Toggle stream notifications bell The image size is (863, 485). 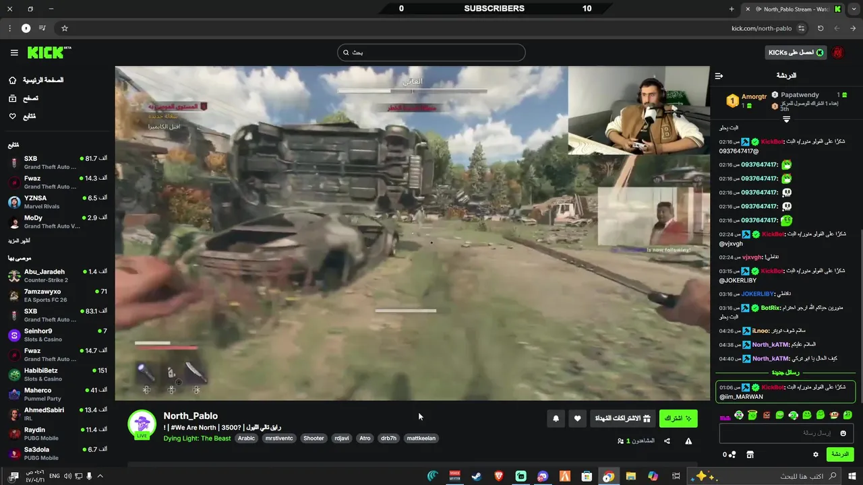point(556,418)
